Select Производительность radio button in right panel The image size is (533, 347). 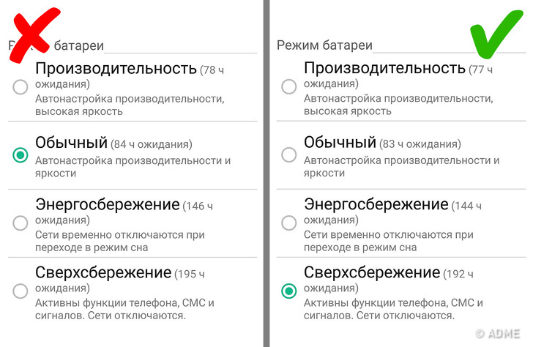pos(289,87)
